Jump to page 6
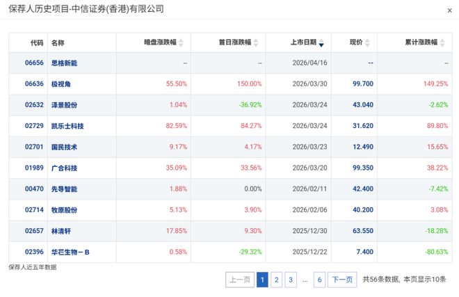The height and width of the screenshot is (297, 459). click(320, 280)
